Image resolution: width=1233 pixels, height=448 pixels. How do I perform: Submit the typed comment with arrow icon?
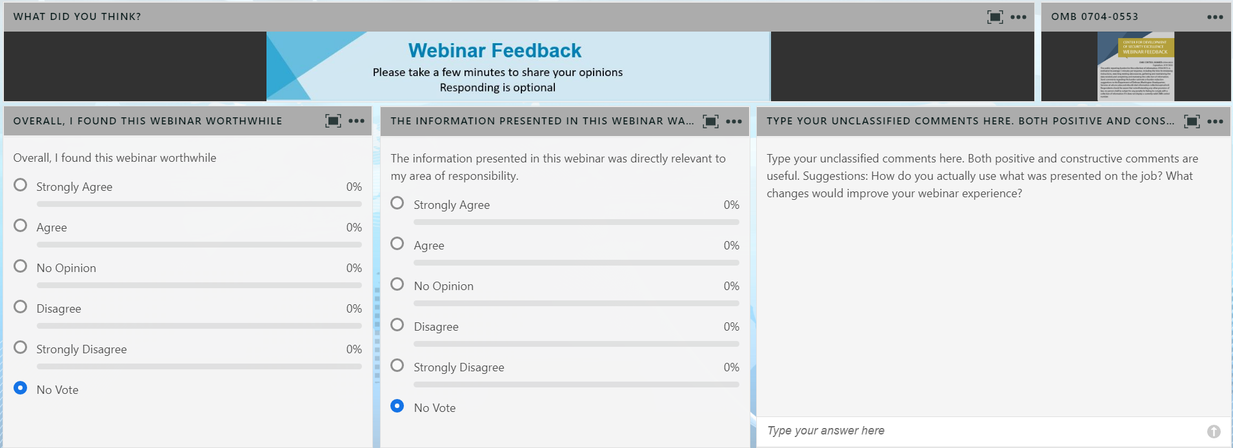(1213, 431)
